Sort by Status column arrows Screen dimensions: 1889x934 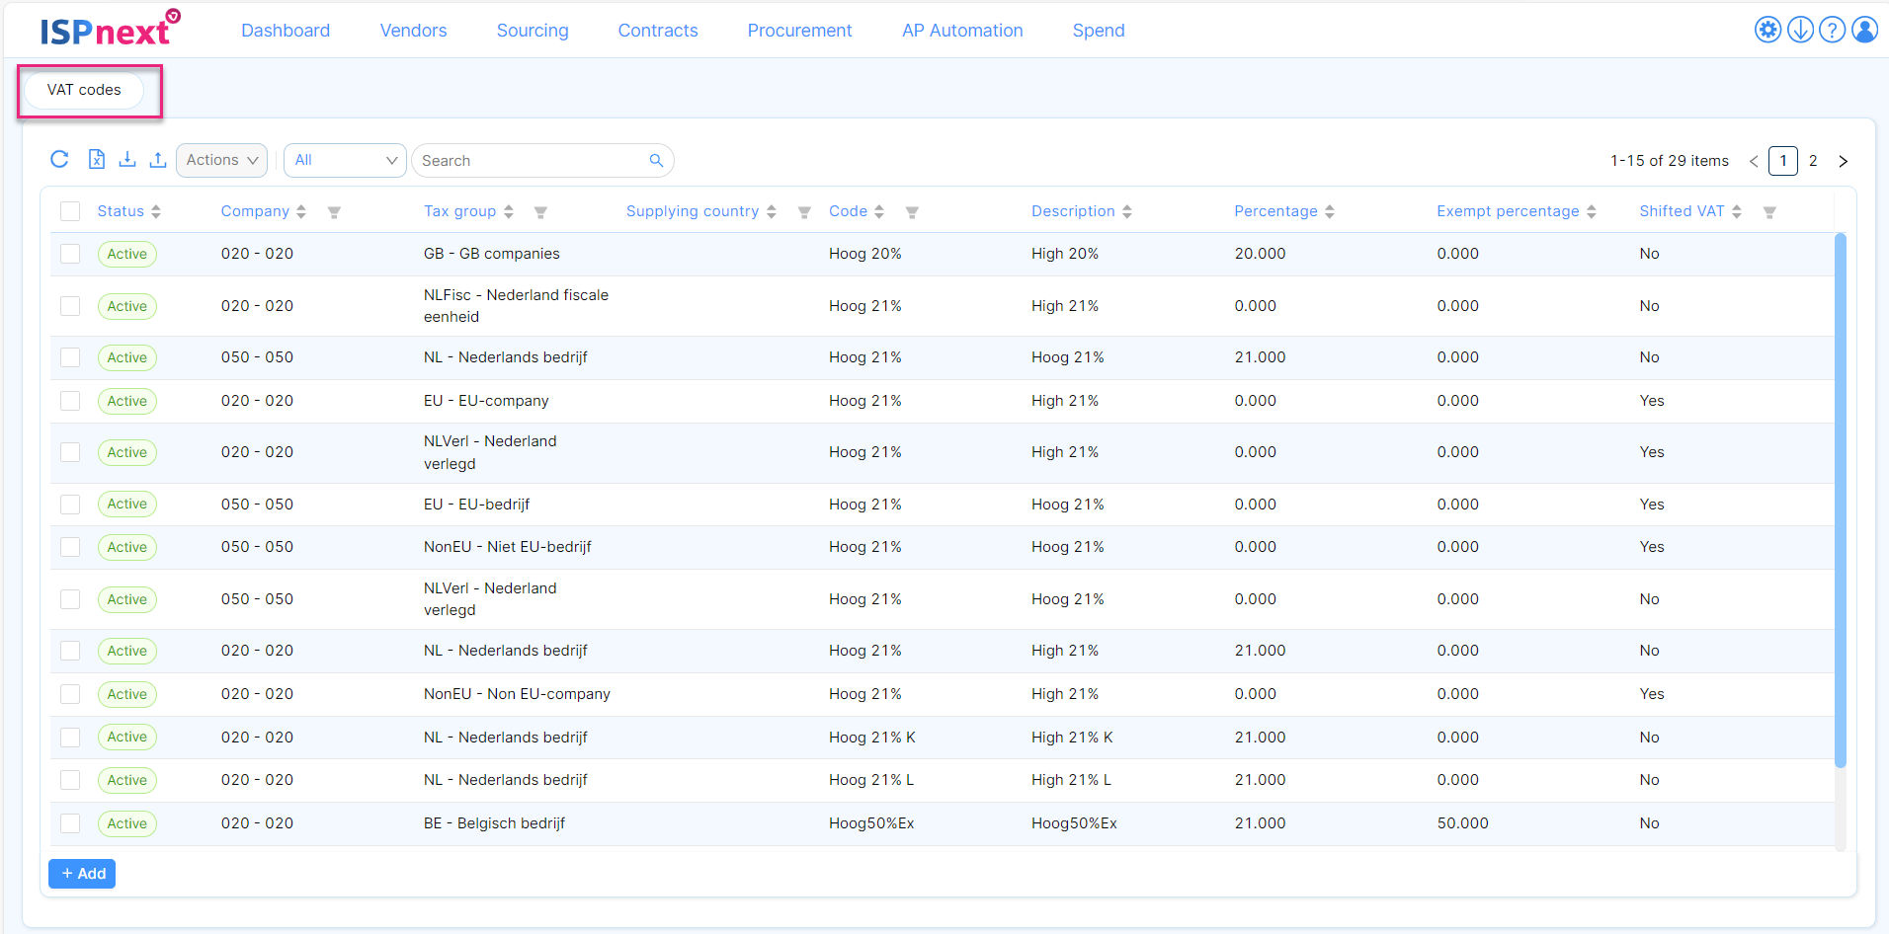156,212
